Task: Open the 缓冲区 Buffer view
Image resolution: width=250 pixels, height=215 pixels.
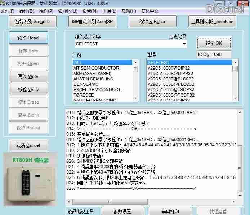Action: click(x=152, y=22)
